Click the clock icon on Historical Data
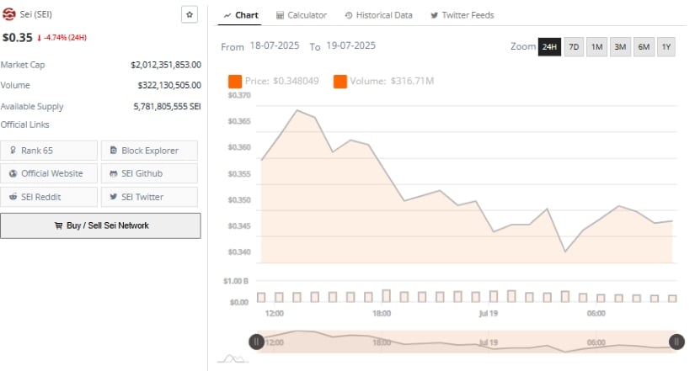695x371 pixels. 349,15
